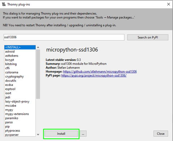Open the PyPI project page link

pyautogui.click(x=94, y=75)
